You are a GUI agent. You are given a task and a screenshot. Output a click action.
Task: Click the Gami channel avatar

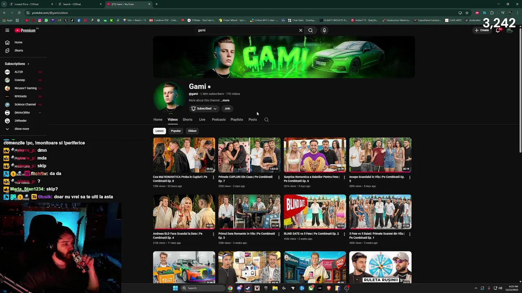pyautogui.click(x=168, y=97)
